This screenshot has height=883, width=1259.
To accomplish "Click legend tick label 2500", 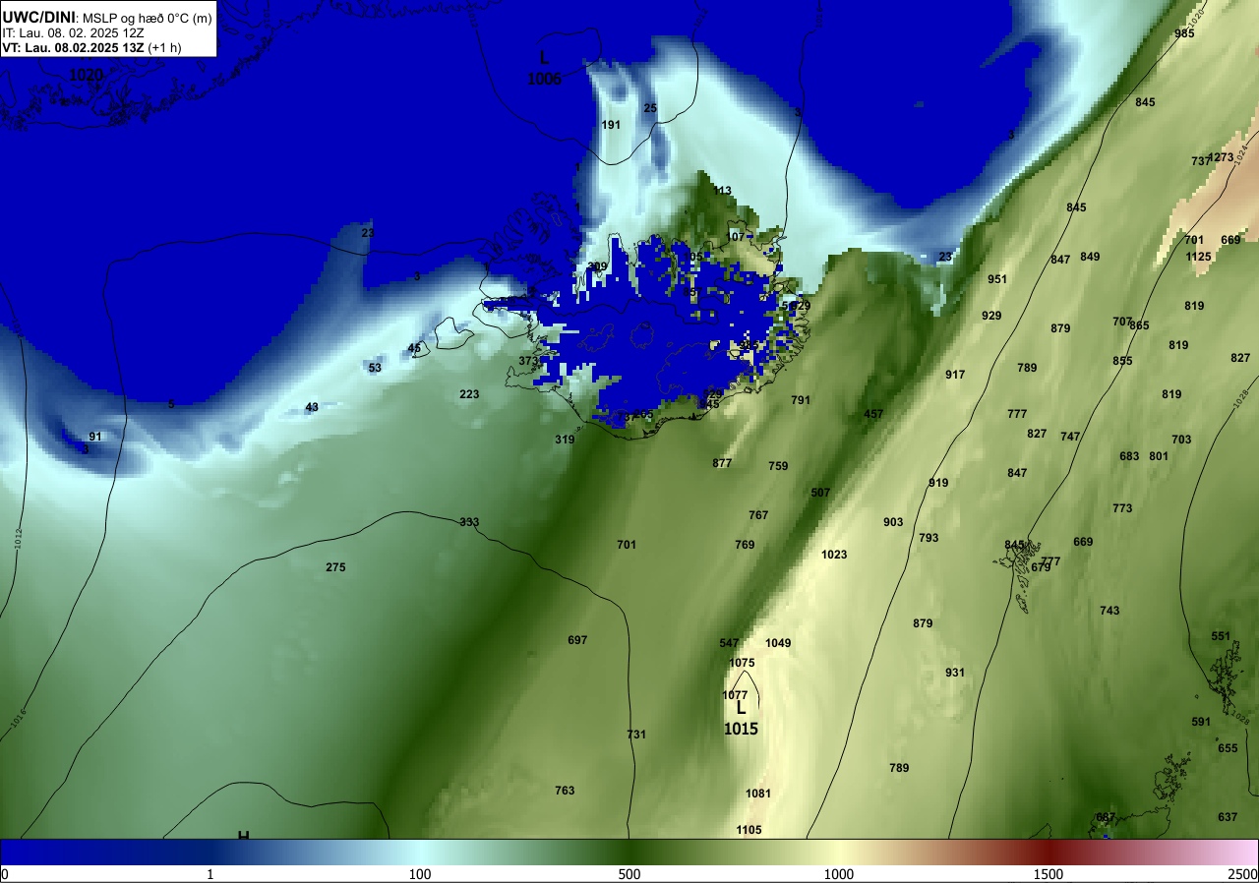I will coord(1244,874).
